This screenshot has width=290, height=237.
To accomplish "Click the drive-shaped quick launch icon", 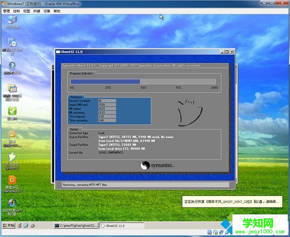I will click(33, 225).
